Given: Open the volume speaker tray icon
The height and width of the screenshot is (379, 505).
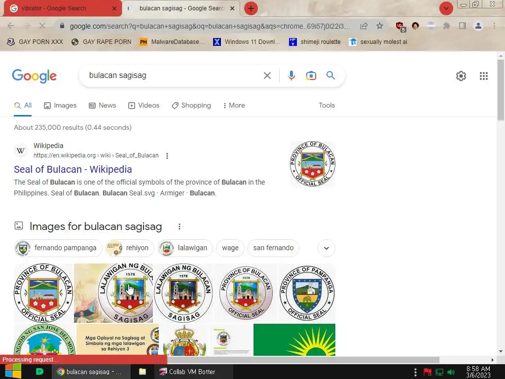Looking at the screenshot, I should point(451,372).
